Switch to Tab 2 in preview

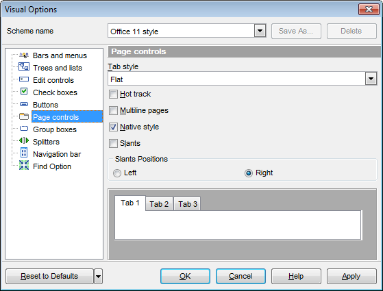click(159, 204)
